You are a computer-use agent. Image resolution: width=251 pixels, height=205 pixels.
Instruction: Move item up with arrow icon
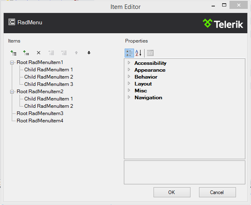[x=76, y=53]
